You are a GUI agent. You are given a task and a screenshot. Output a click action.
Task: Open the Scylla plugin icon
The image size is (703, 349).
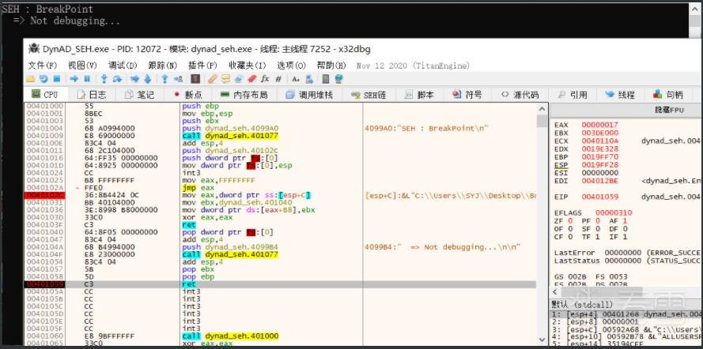click(x=195, y=79)
